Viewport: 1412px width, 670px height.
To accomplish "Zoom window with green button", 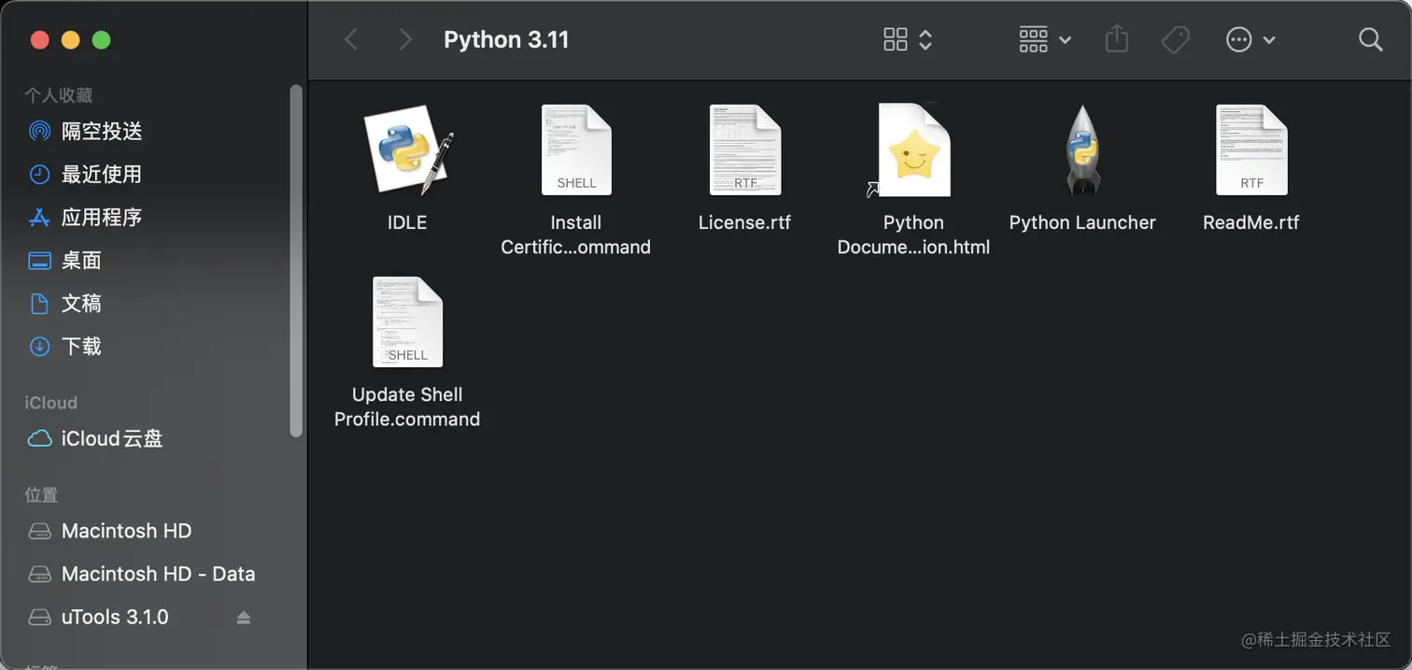I will tap(101, 40).
